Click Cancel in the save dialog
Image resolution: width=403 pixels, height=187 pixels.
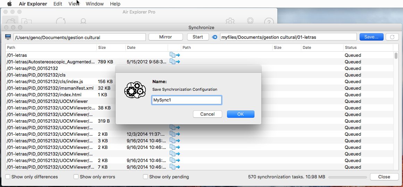[x=208, y=114]
